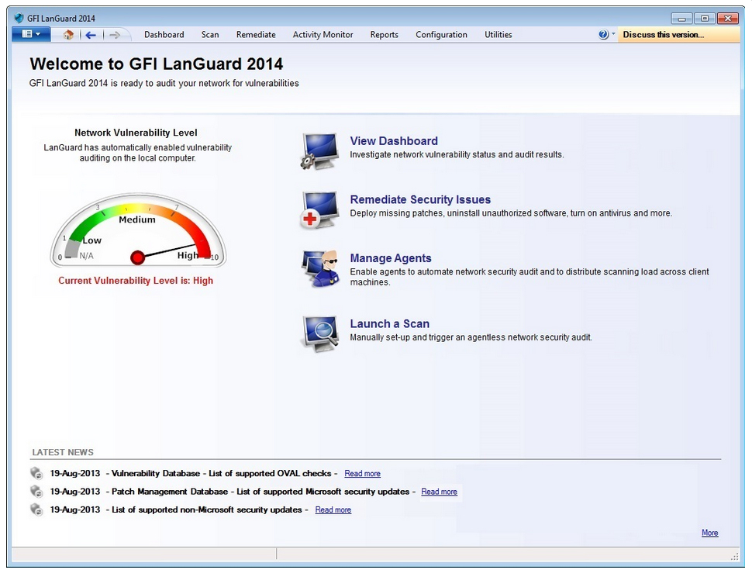This screenshot has width=752, height=570.
Task: Click the List of supported non-Microsoft updates text
Action: 207,510
